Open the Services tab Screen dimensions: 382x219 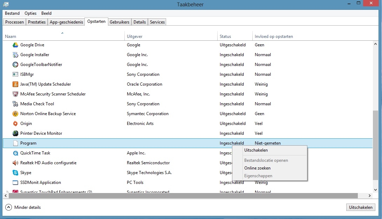tap(157, 22)
